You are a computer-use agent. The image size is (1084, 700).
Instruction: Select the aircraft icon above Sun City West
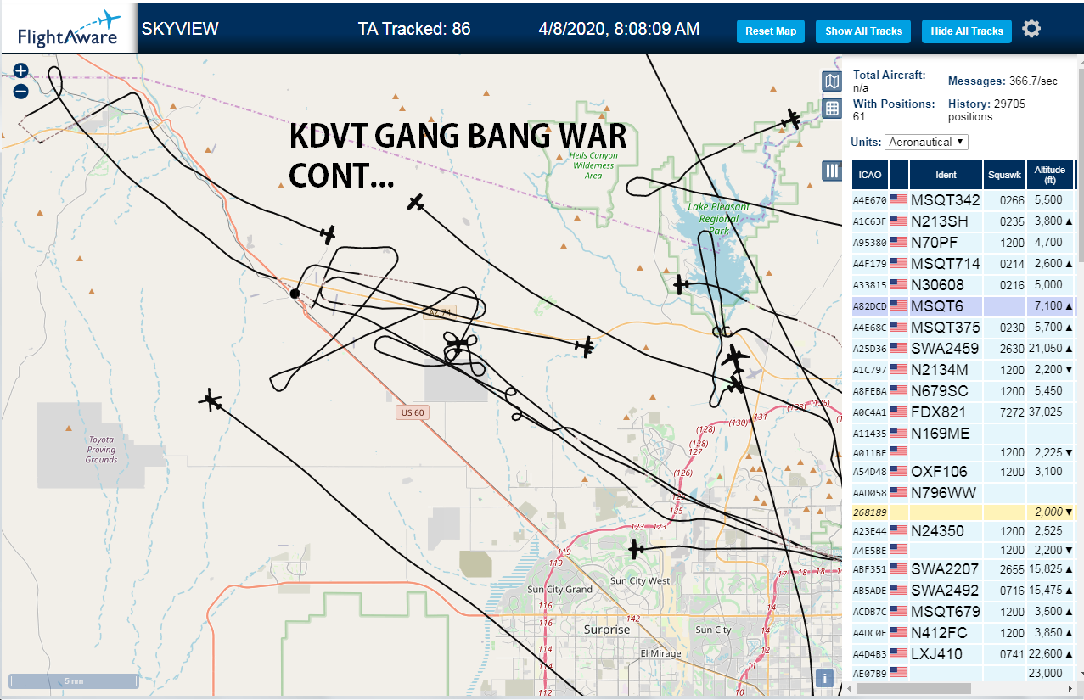[x=637, y=550]
